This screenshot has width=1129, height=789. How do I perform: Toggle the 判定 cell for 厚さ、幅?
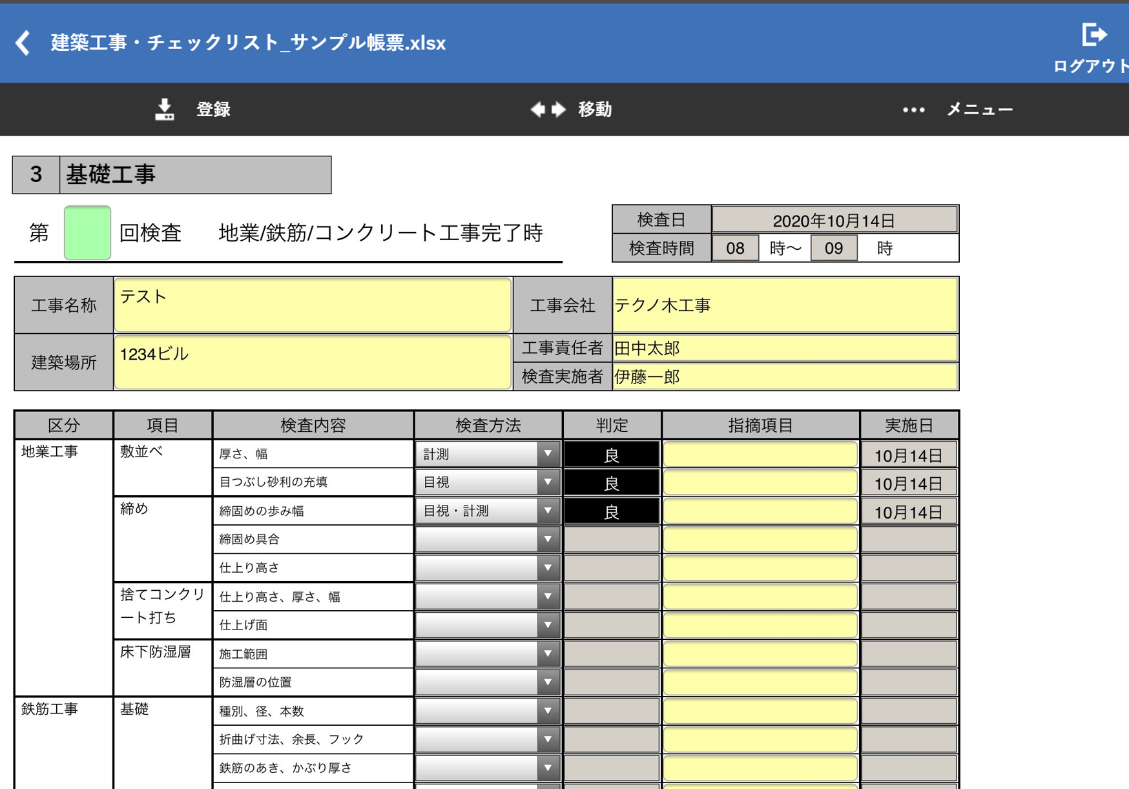612,455
